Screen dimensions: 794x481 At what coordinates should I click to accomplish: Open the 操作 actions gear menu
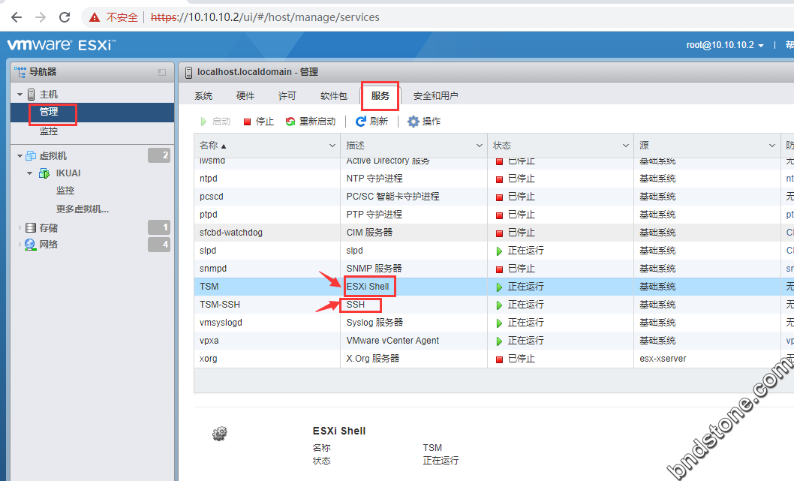point(424,122)
